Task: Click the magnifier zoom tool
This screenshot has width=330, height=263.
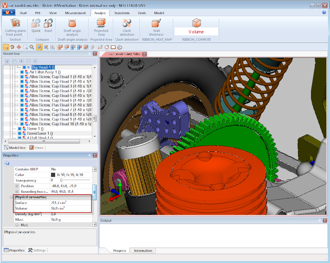Action: coord(32,47)
